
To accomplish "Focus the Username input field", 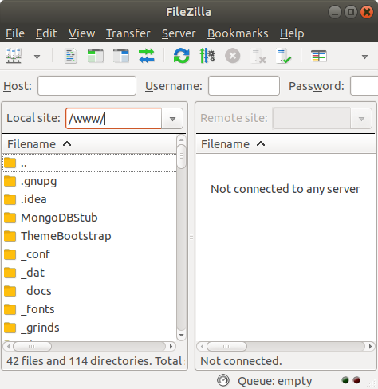I will (244, 85).
